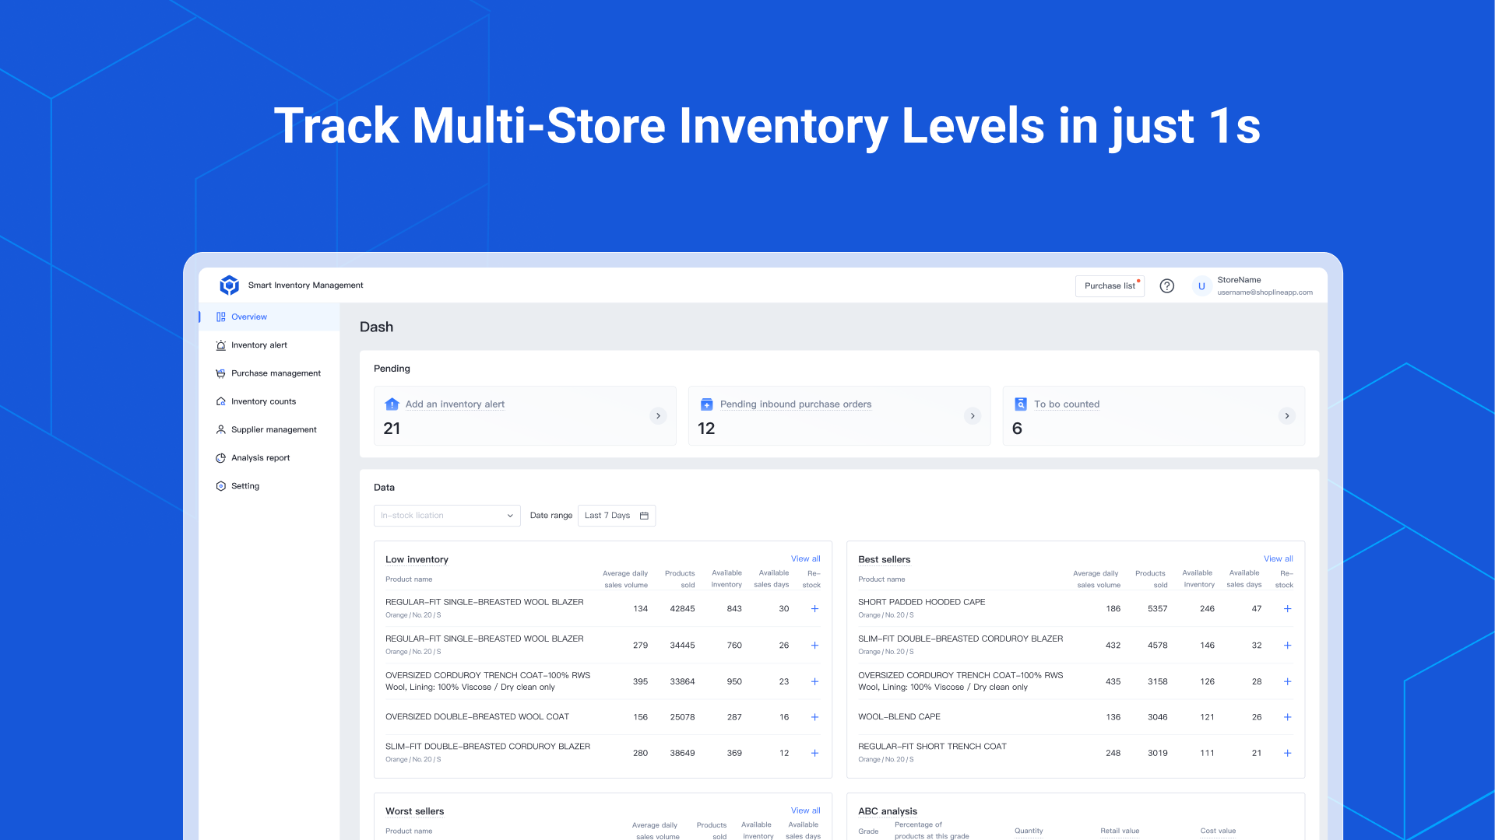Click the SHORT PADDED HOODED CAPE product name
Screen dimensions: 1495x840
pyautogui.click(x=921, y=603)
